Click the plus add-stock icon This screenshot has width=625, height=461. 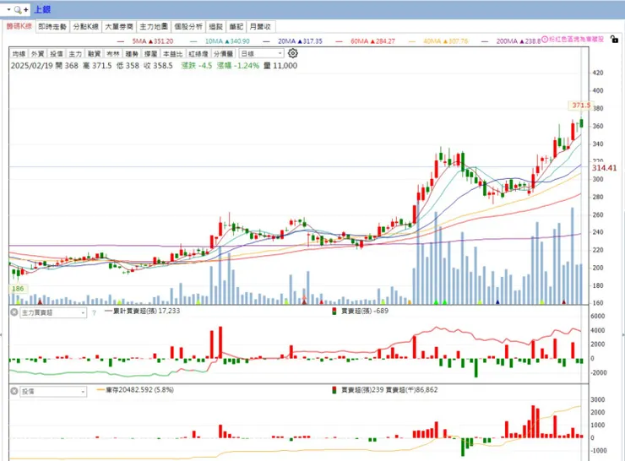click(26, 9)
